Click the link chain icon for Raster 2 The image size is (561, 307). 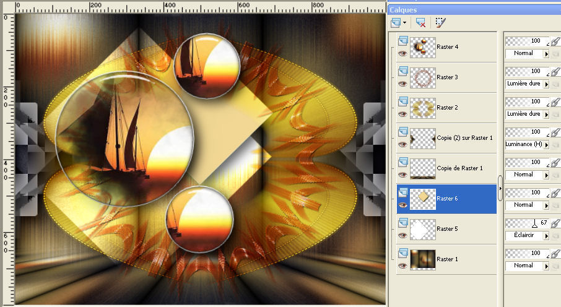[555, 102]
